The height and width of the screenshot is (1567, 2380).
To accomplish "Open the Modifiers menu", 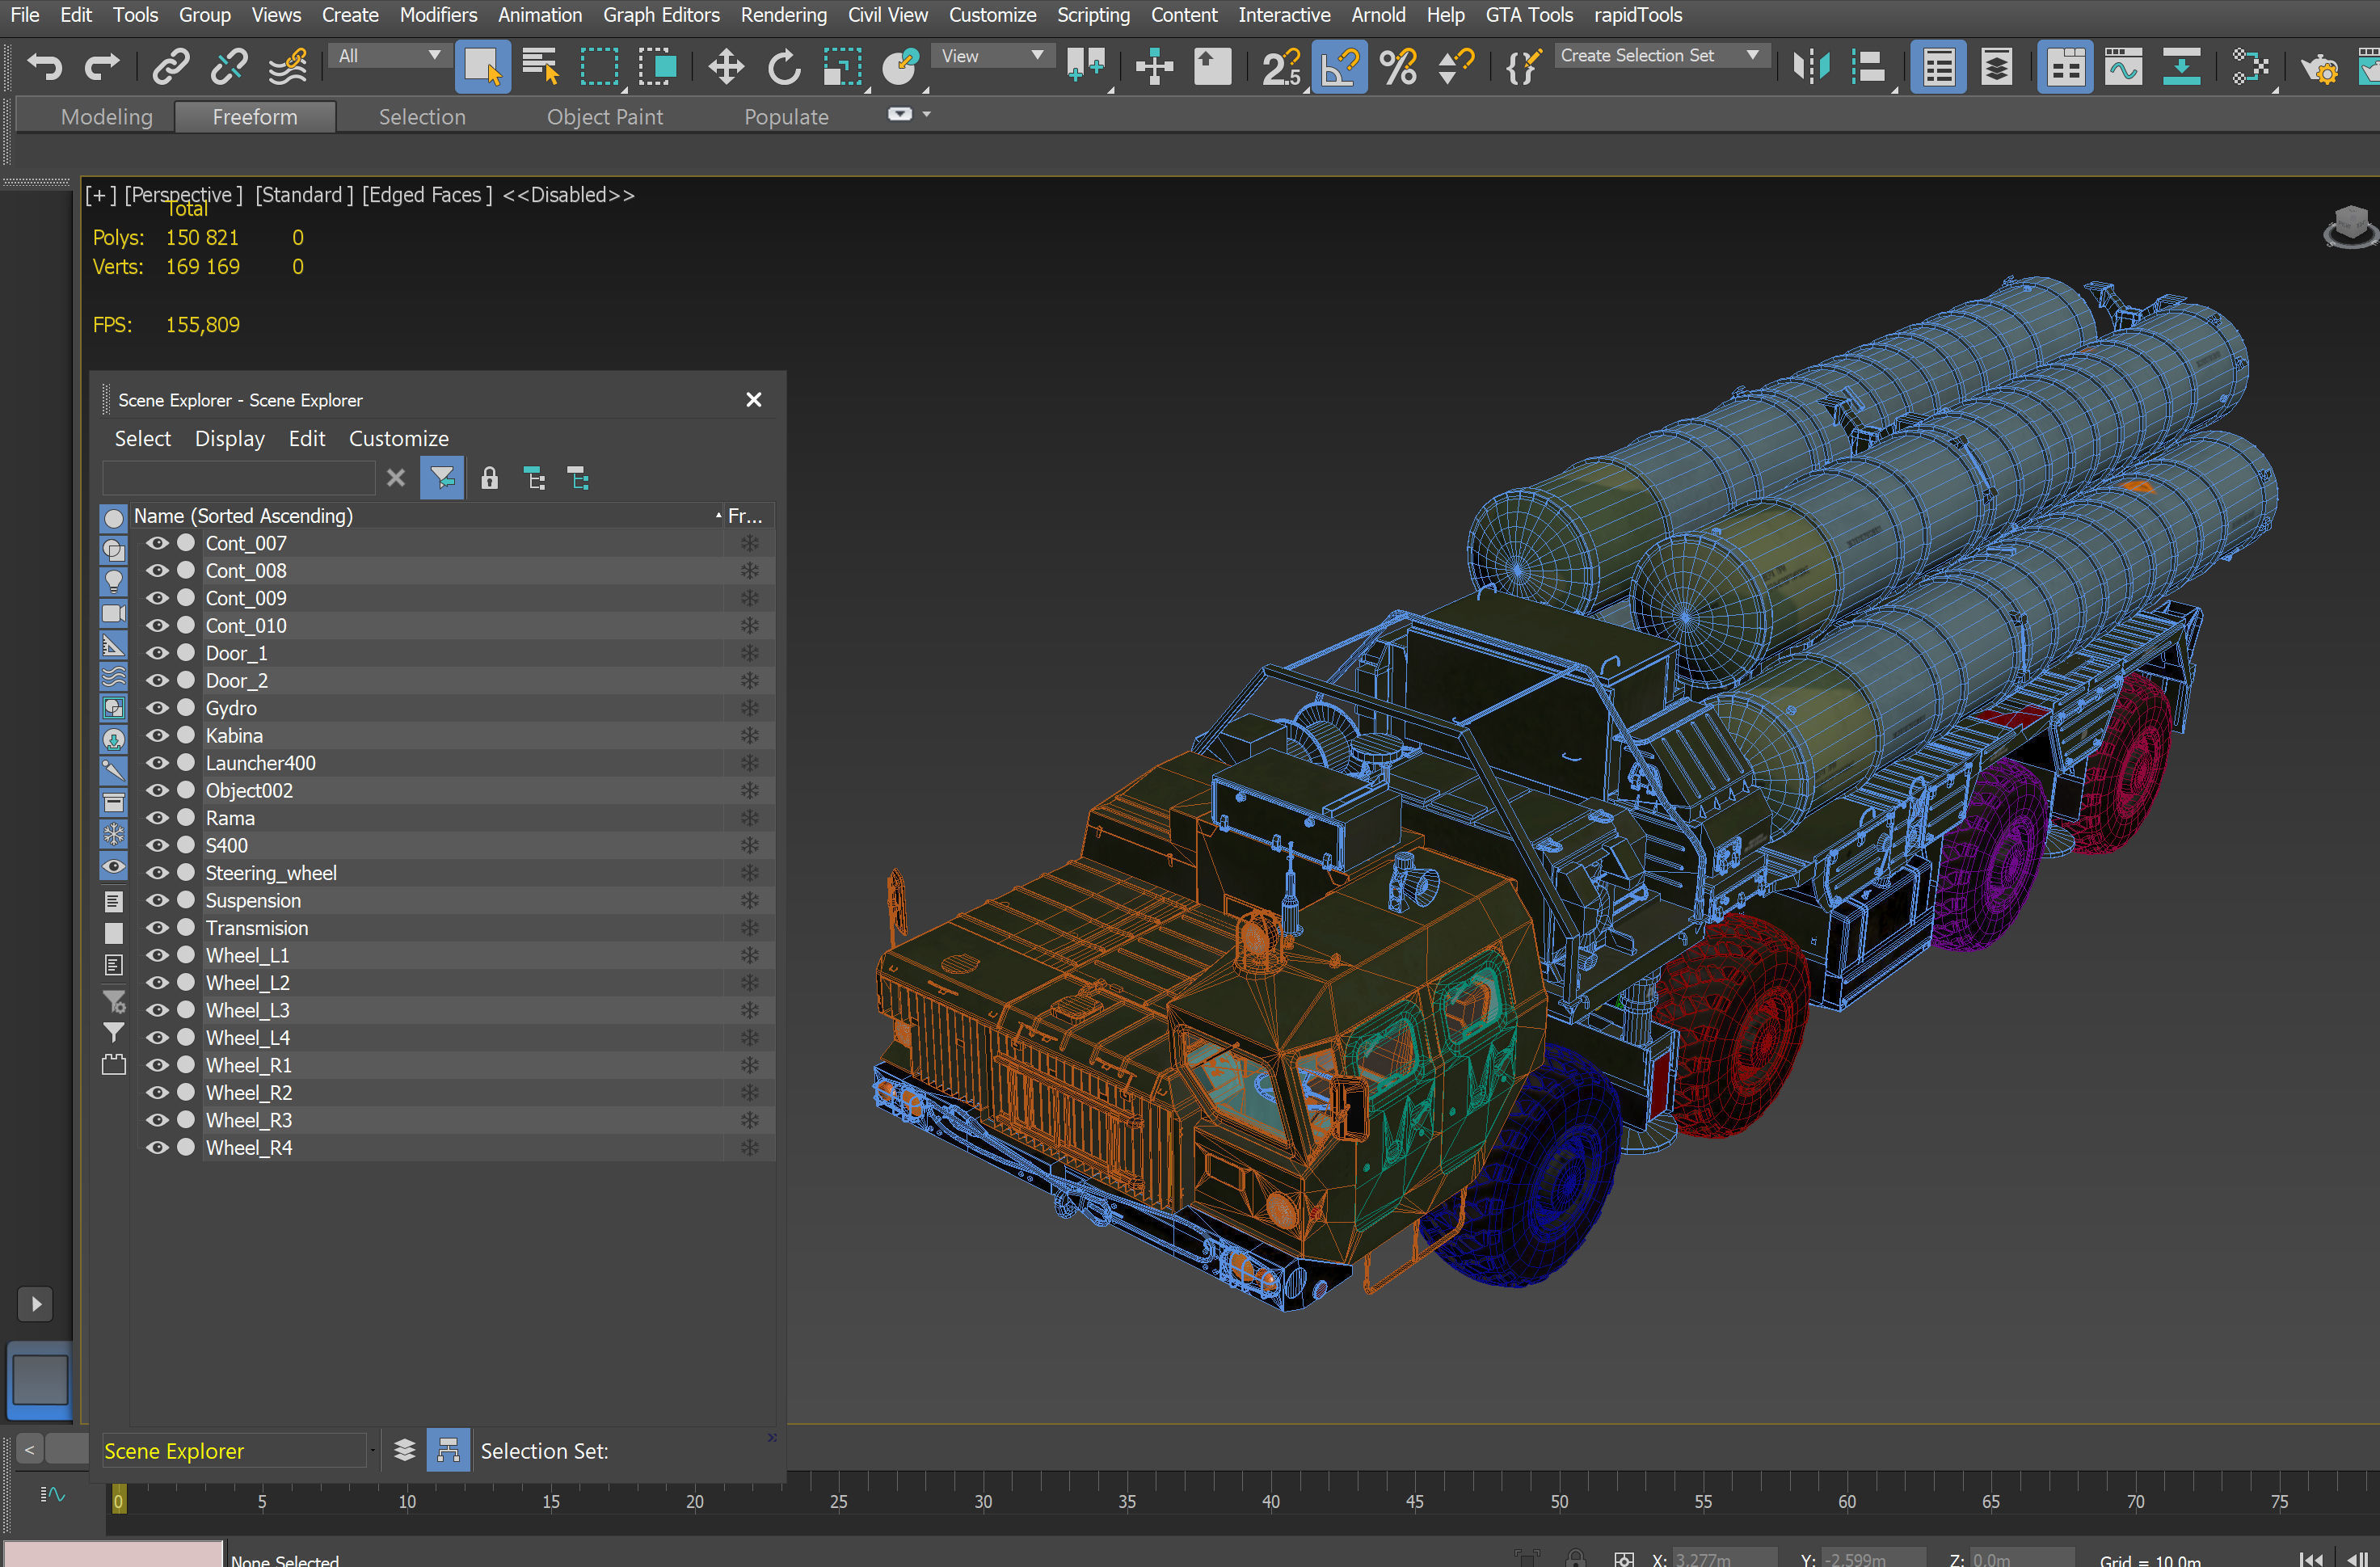I will [x=437, y=15].
